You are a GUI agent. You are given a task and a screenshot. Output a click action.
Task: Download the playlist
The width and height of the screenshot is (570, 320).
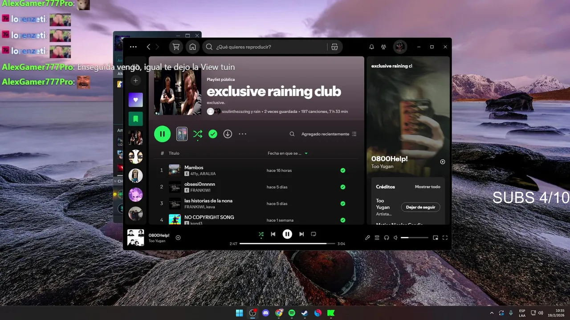pyautogui.click(x=228, y=134)
